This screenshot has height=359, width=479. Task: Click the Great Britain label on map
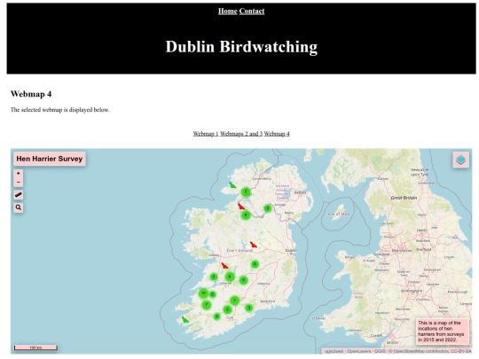pos(404,198)
